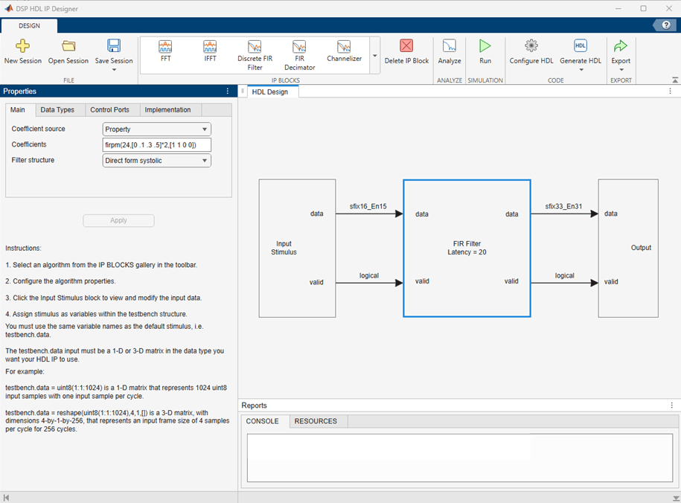Viewport: 681px width, 503px height.
Task: Click the sfix16_En15 signal label
Action: (x=368, y=206)
